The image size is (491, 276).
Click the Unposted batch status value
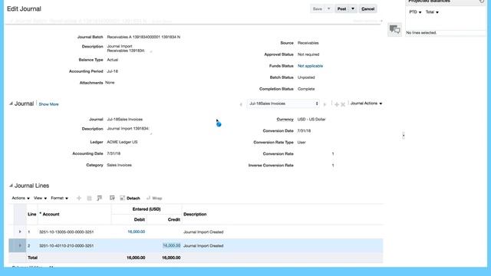(x=306, y=77)
